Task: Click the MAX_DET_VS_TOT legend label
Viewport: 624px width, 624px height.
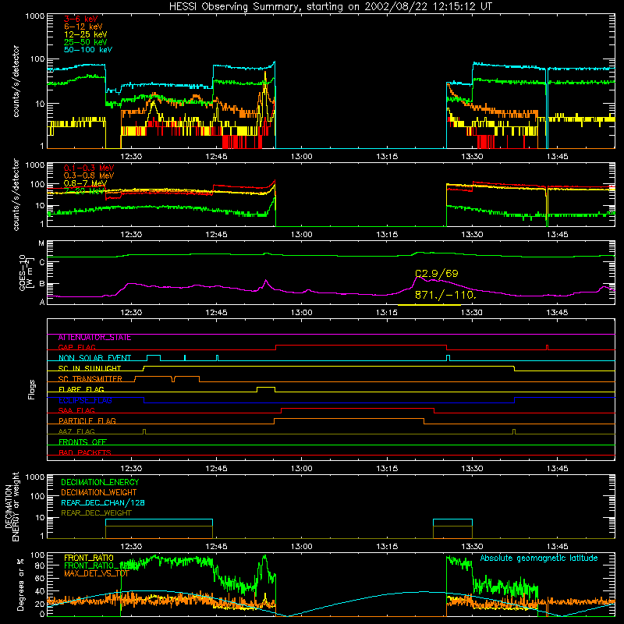Action: click(96, 573)
